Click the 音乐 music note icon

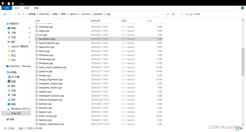[x=9, y=100]
